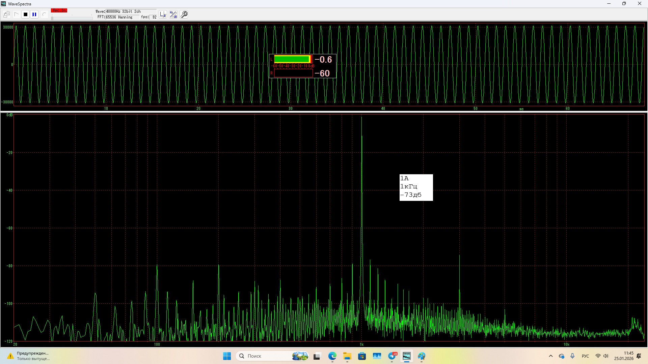The width and height of the screenshot is (648, 364).
Task: Click the playback position slider
Action: pos(72,18)
